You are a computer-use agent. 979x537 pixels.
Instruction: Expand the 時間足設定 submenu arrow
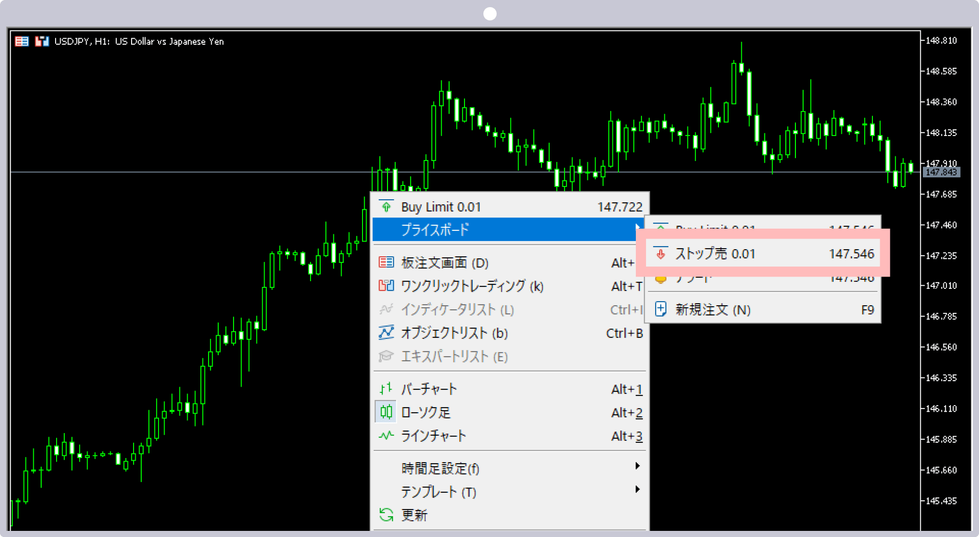click(x=637, y=466)
